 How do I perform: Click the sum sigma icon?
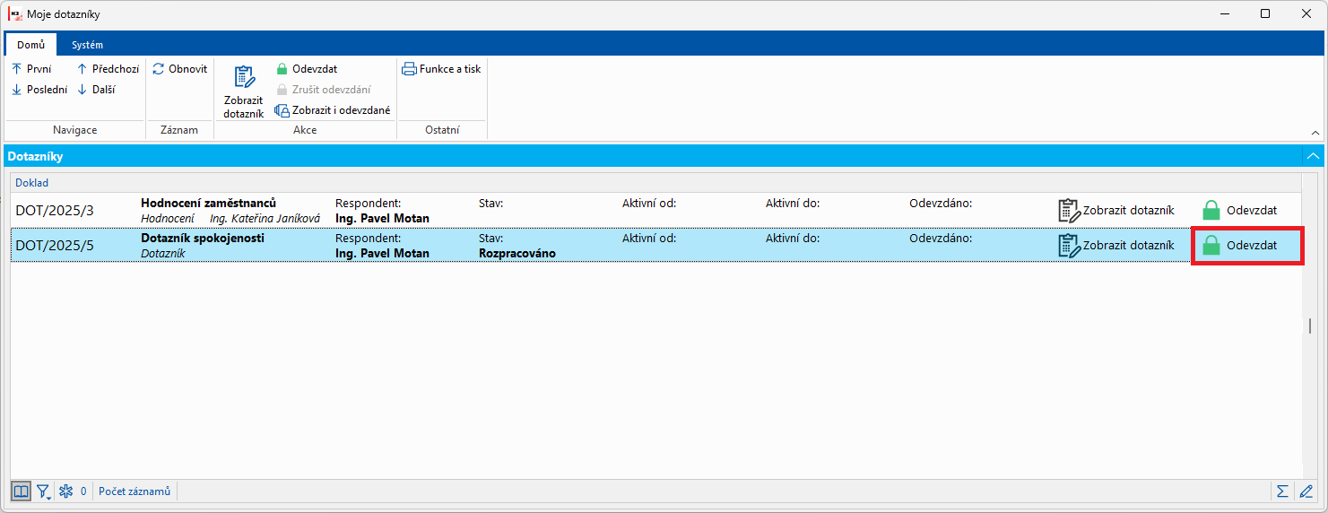(x=1283, y=491)
